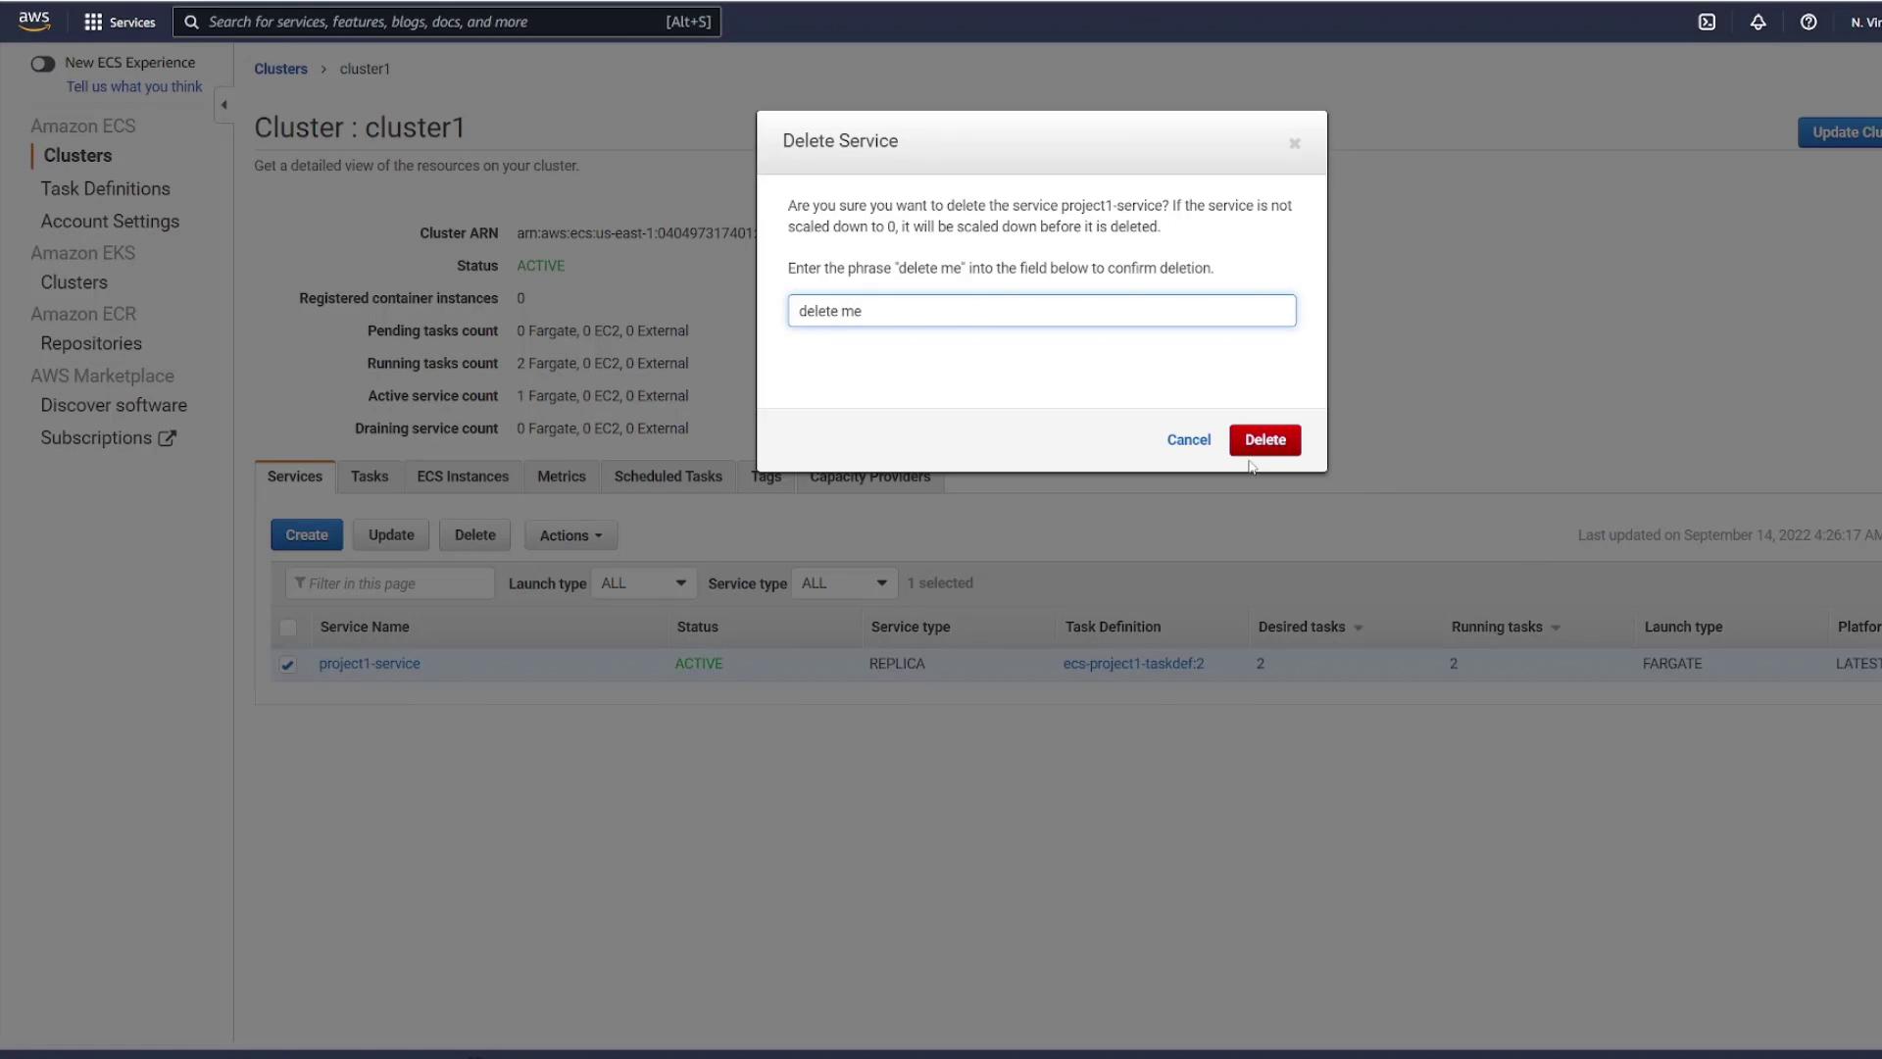Click Tell us what you think link

(134, 86)
